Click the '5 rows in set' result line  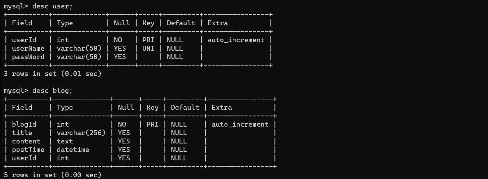click(x=52, y=175)
